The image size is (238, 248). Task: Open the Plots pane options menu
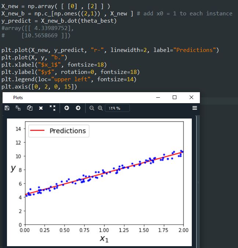pyautogui.click(x=195, y=108)
